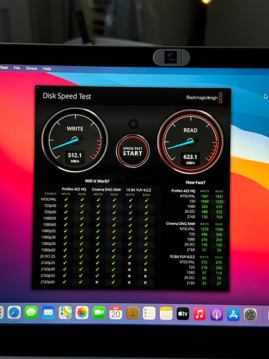Click the Cinema DNG RAW column header in Will It Work
The image size is (269, 359).
(x=107, y=190)
